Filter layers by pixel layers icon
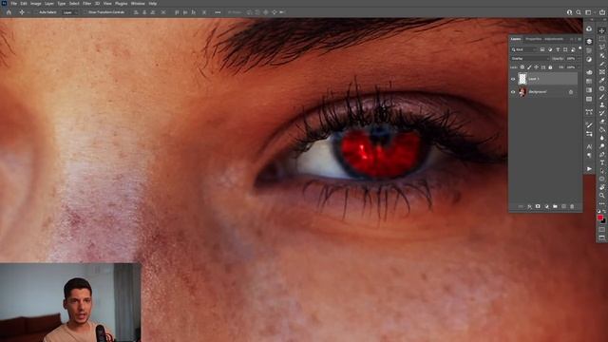Viewport: 608px width, 342px height. [542, 49]
